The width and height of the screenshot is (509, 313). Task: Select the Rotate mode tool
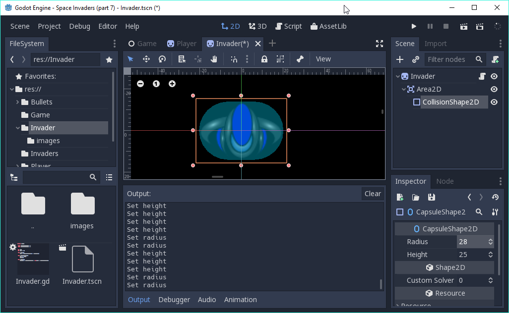click(162, 59)
